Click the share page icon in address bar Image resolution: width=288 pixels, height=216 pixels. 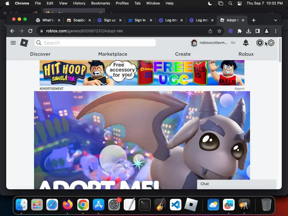[x=210, y=31]
